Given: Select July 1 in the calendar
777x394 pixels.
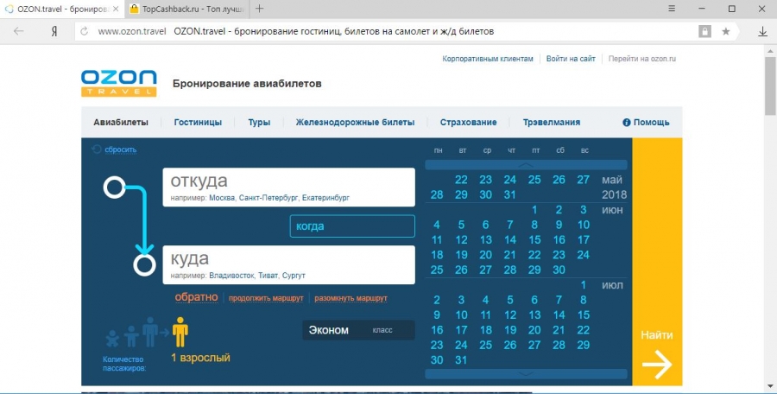Looking at the screenshot, I should point(584,285).
